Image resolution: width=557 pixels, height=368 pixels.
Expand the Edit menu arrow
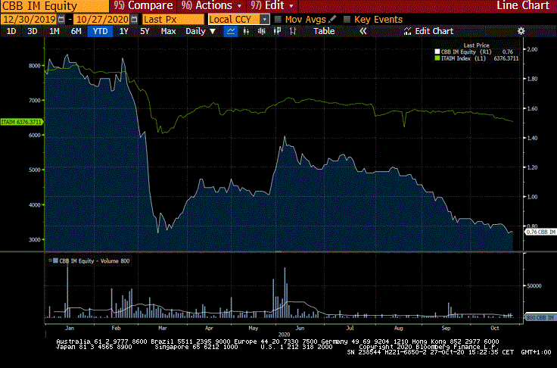291,6
